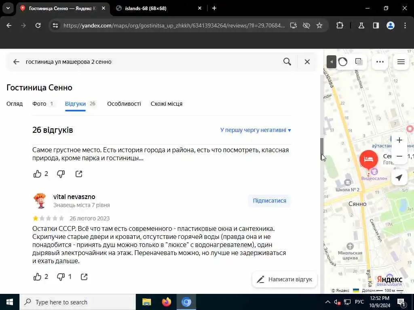Zoom out the map with minus
The width and height of the screenshot is (414, 310).
click(399, 156)
